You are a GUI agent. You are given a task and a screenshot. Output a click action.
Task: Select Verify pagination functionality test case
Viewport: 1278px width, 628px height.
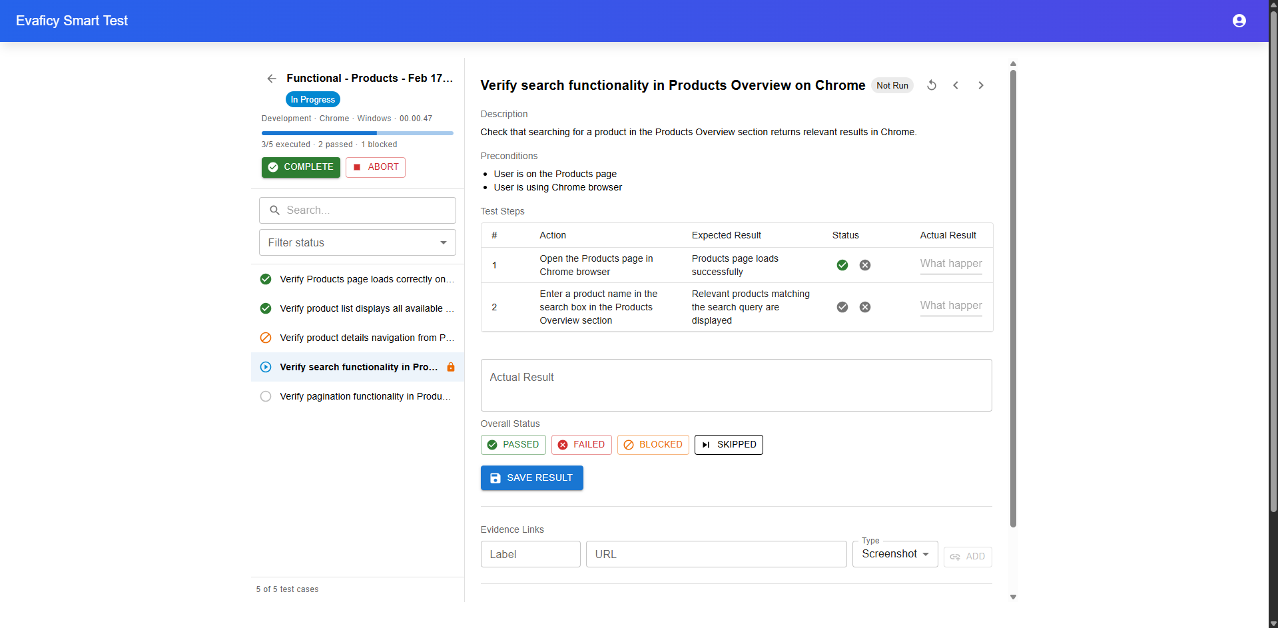[358, 396]
